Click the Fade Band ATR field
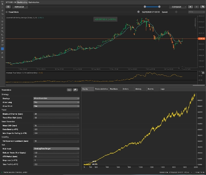Image resolution: width=206 pixels, height=175 pixels. (x=56, y=129)
